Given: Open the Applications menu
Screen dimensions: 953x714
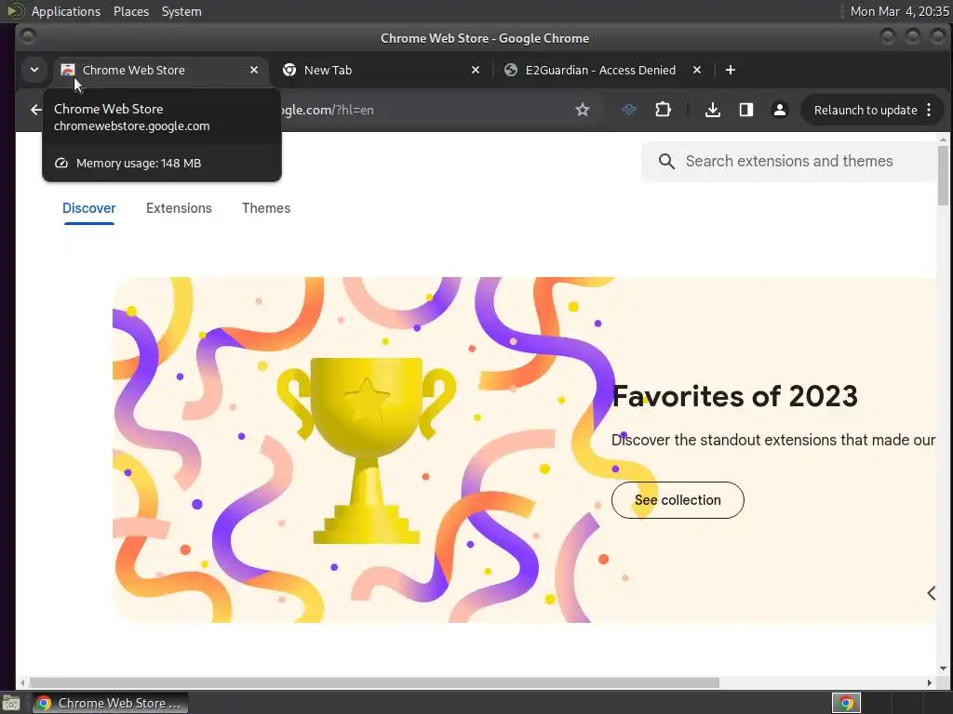Looking at the screenshot, I should tap(66, 11).
